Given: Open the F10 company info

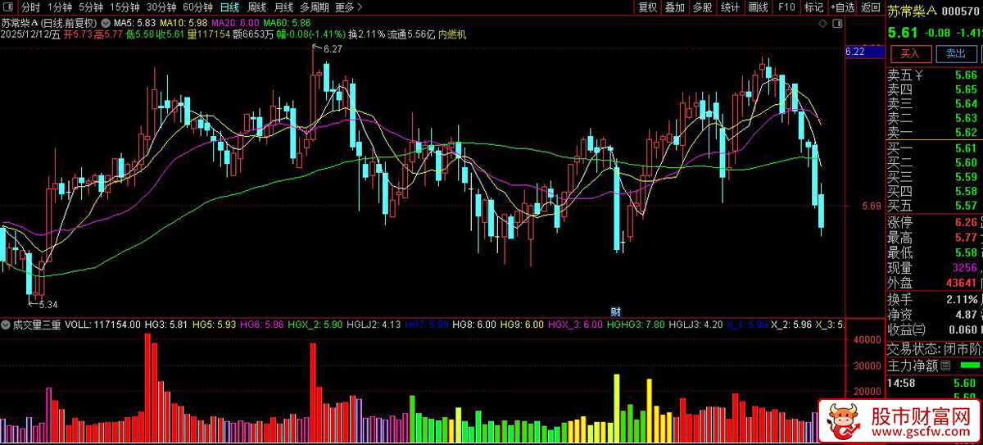Looking at the screenshot, I should coord(786,7).
